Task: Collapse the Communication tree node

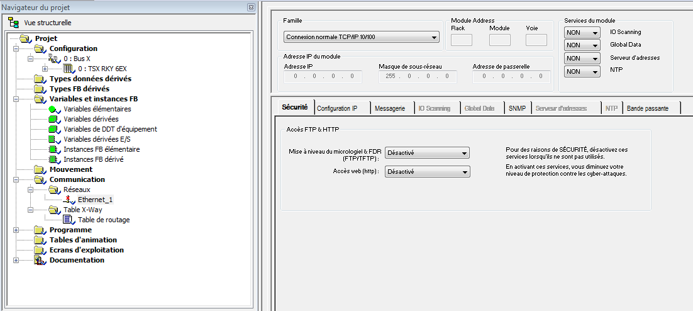Action: coord(16,179)
